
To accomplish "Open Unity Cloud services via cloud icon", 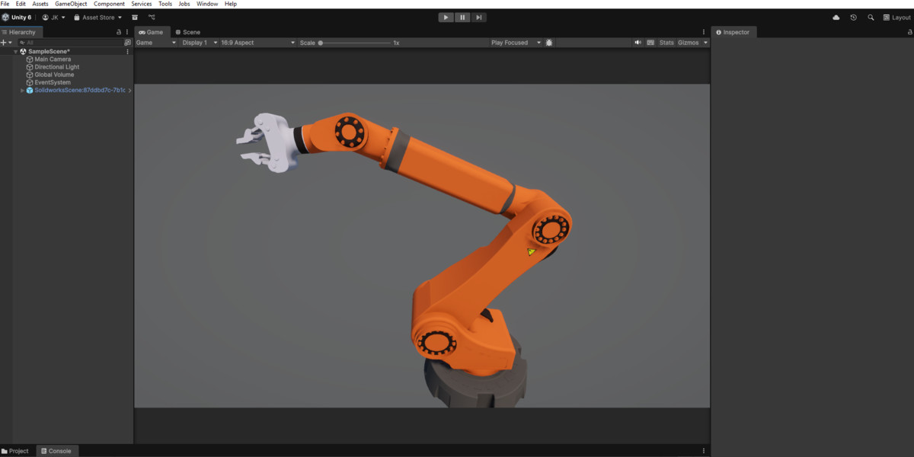I will 836,17.
